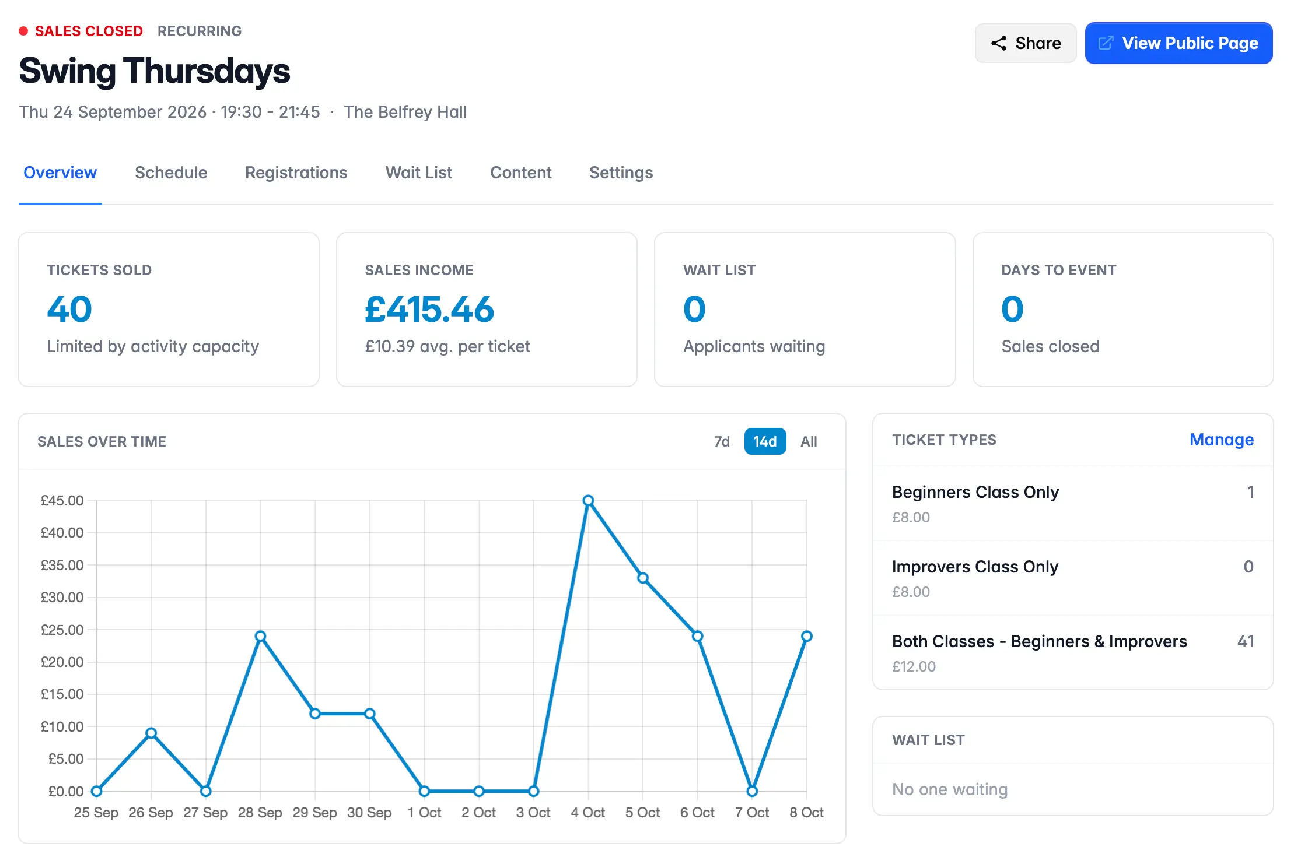Click the Sales Income value £415.46

tap(429, 309)
